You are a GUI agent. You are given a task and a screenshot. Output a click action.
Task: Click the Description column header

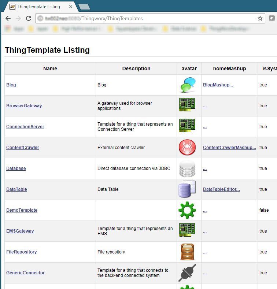click(136, 68)
